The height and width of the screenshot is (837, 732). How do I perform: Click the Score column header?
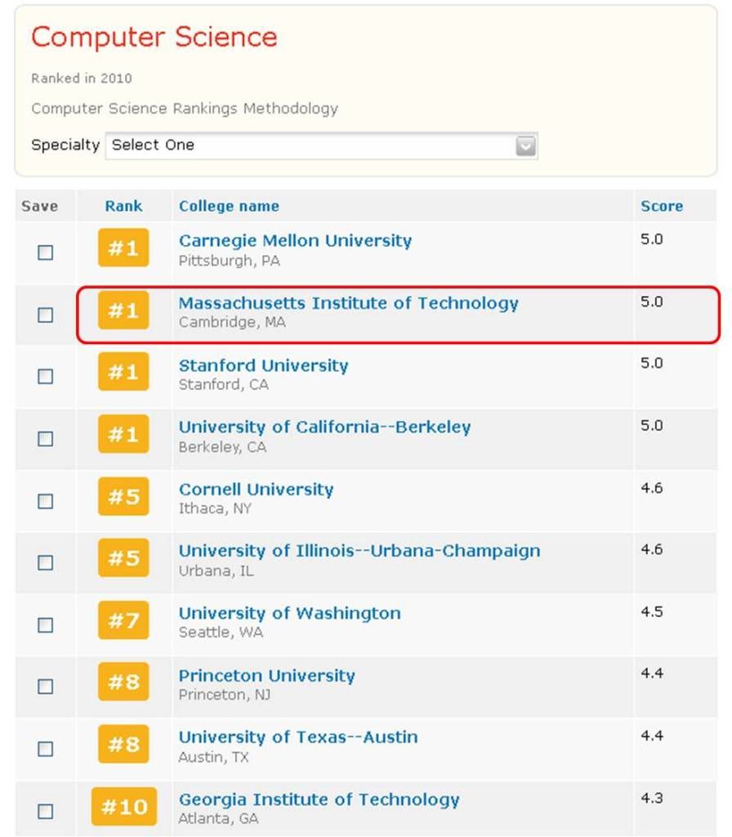[661, 206]
